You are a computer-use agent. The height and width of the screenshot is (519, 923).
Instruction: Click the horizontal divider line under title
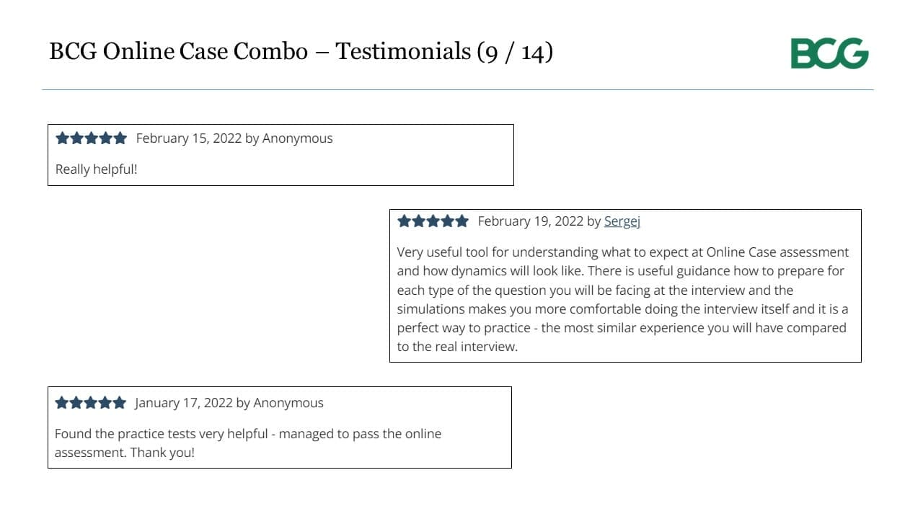pos(458,90)
